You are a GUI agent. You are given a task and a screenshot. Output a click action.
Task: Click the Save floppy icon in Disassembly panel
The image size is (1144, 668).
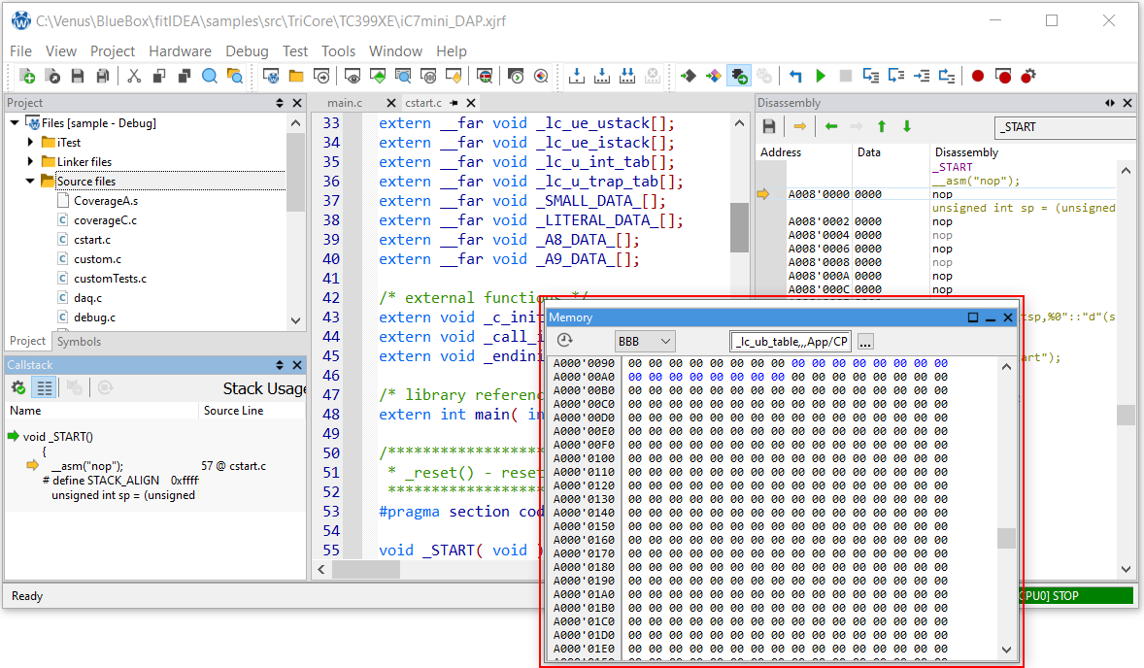769,126
